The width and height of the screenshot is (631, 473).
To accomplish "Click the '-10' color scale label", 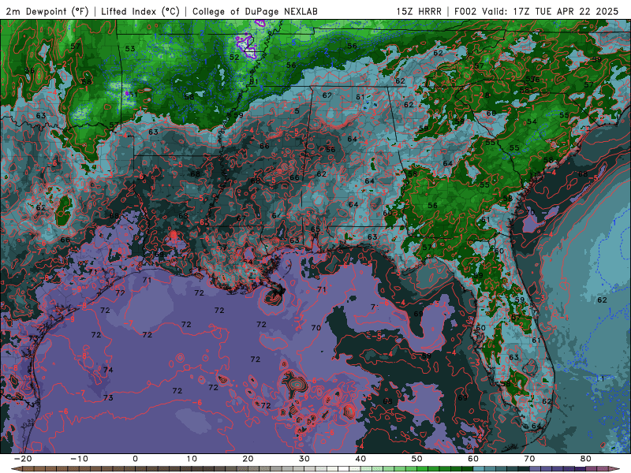I will (79, 459).
